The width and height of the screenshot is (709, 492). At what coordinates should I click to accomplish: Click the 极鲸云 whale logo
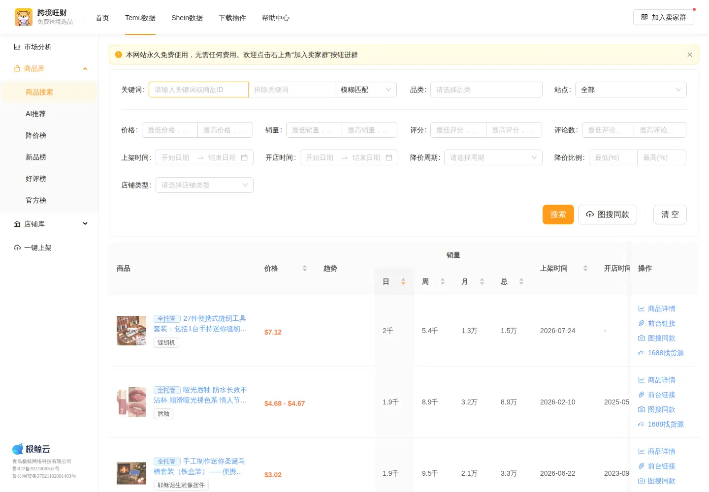(x=18, y=449)
